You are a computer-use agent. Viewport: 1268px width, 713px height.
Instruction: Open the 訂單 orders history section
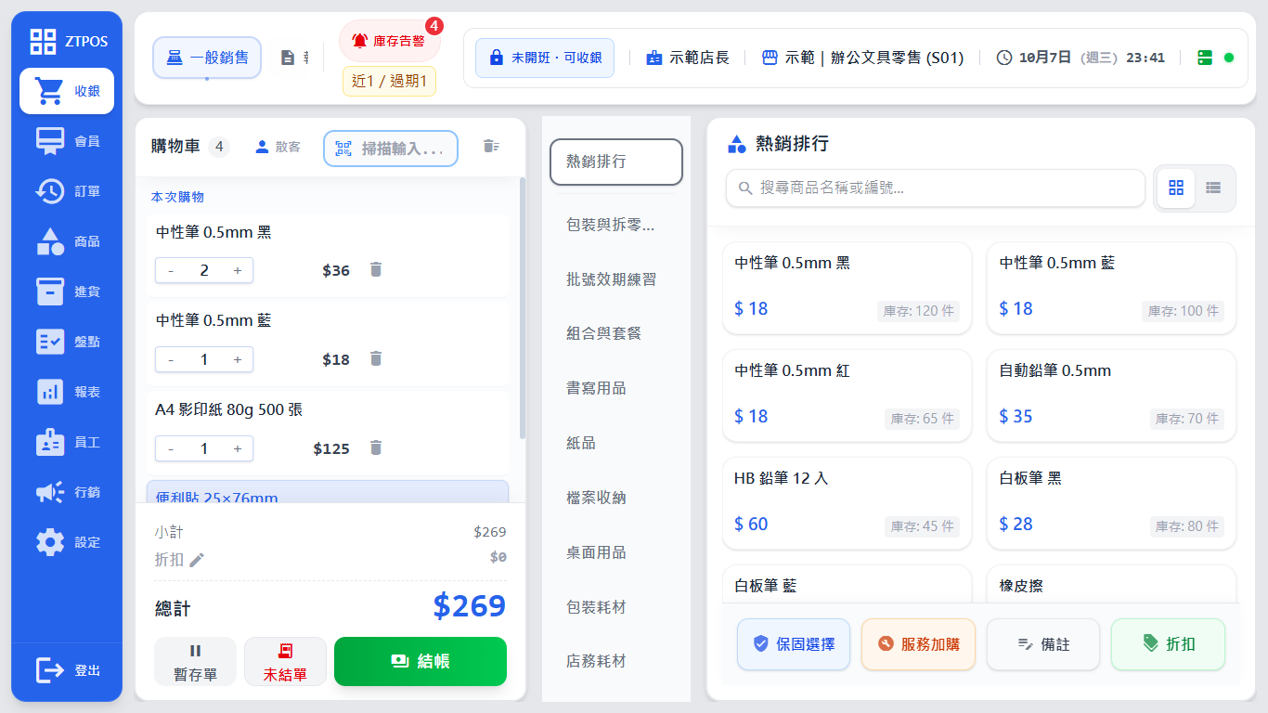click(x=67, y=191)
